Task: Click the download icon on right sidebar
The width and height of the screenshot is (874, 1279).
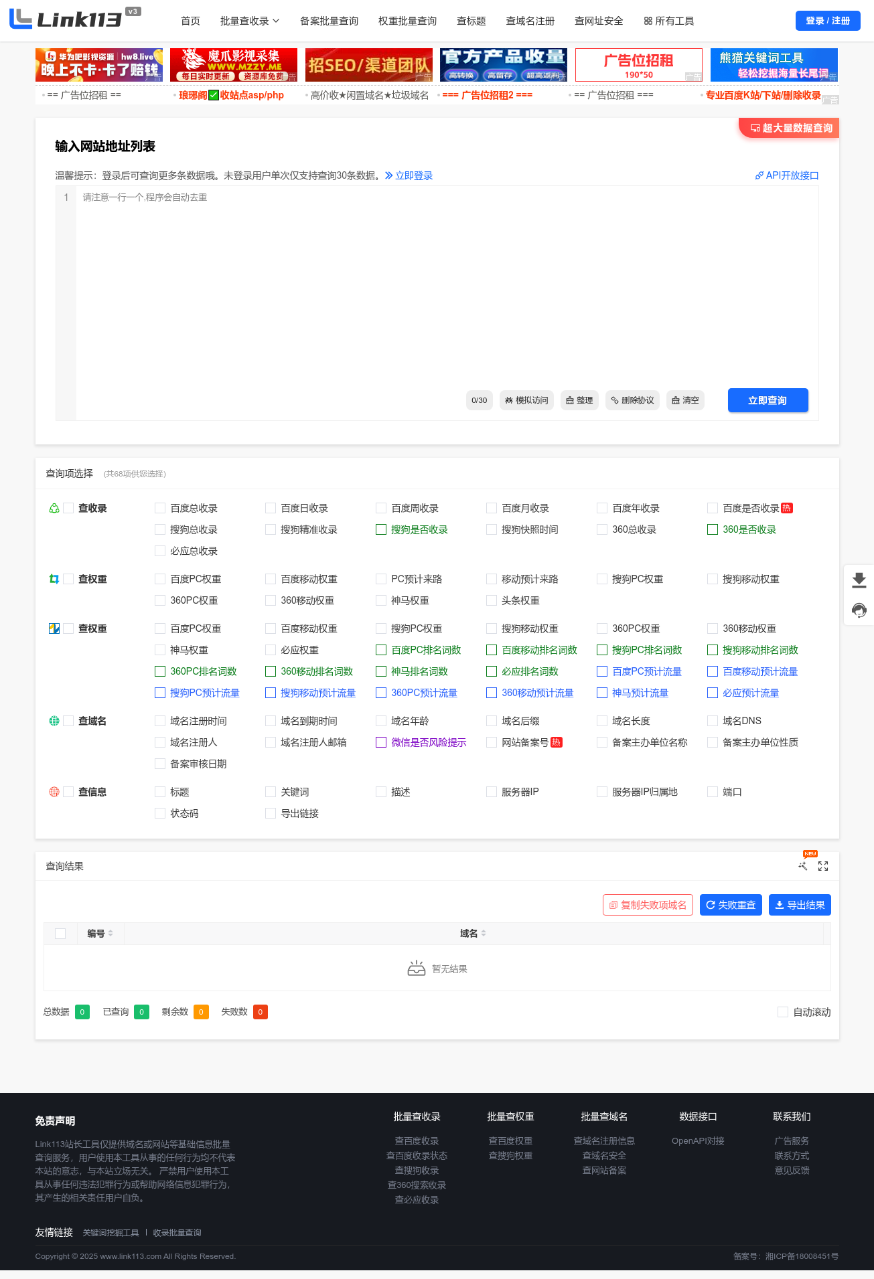Action: point(859,580)
